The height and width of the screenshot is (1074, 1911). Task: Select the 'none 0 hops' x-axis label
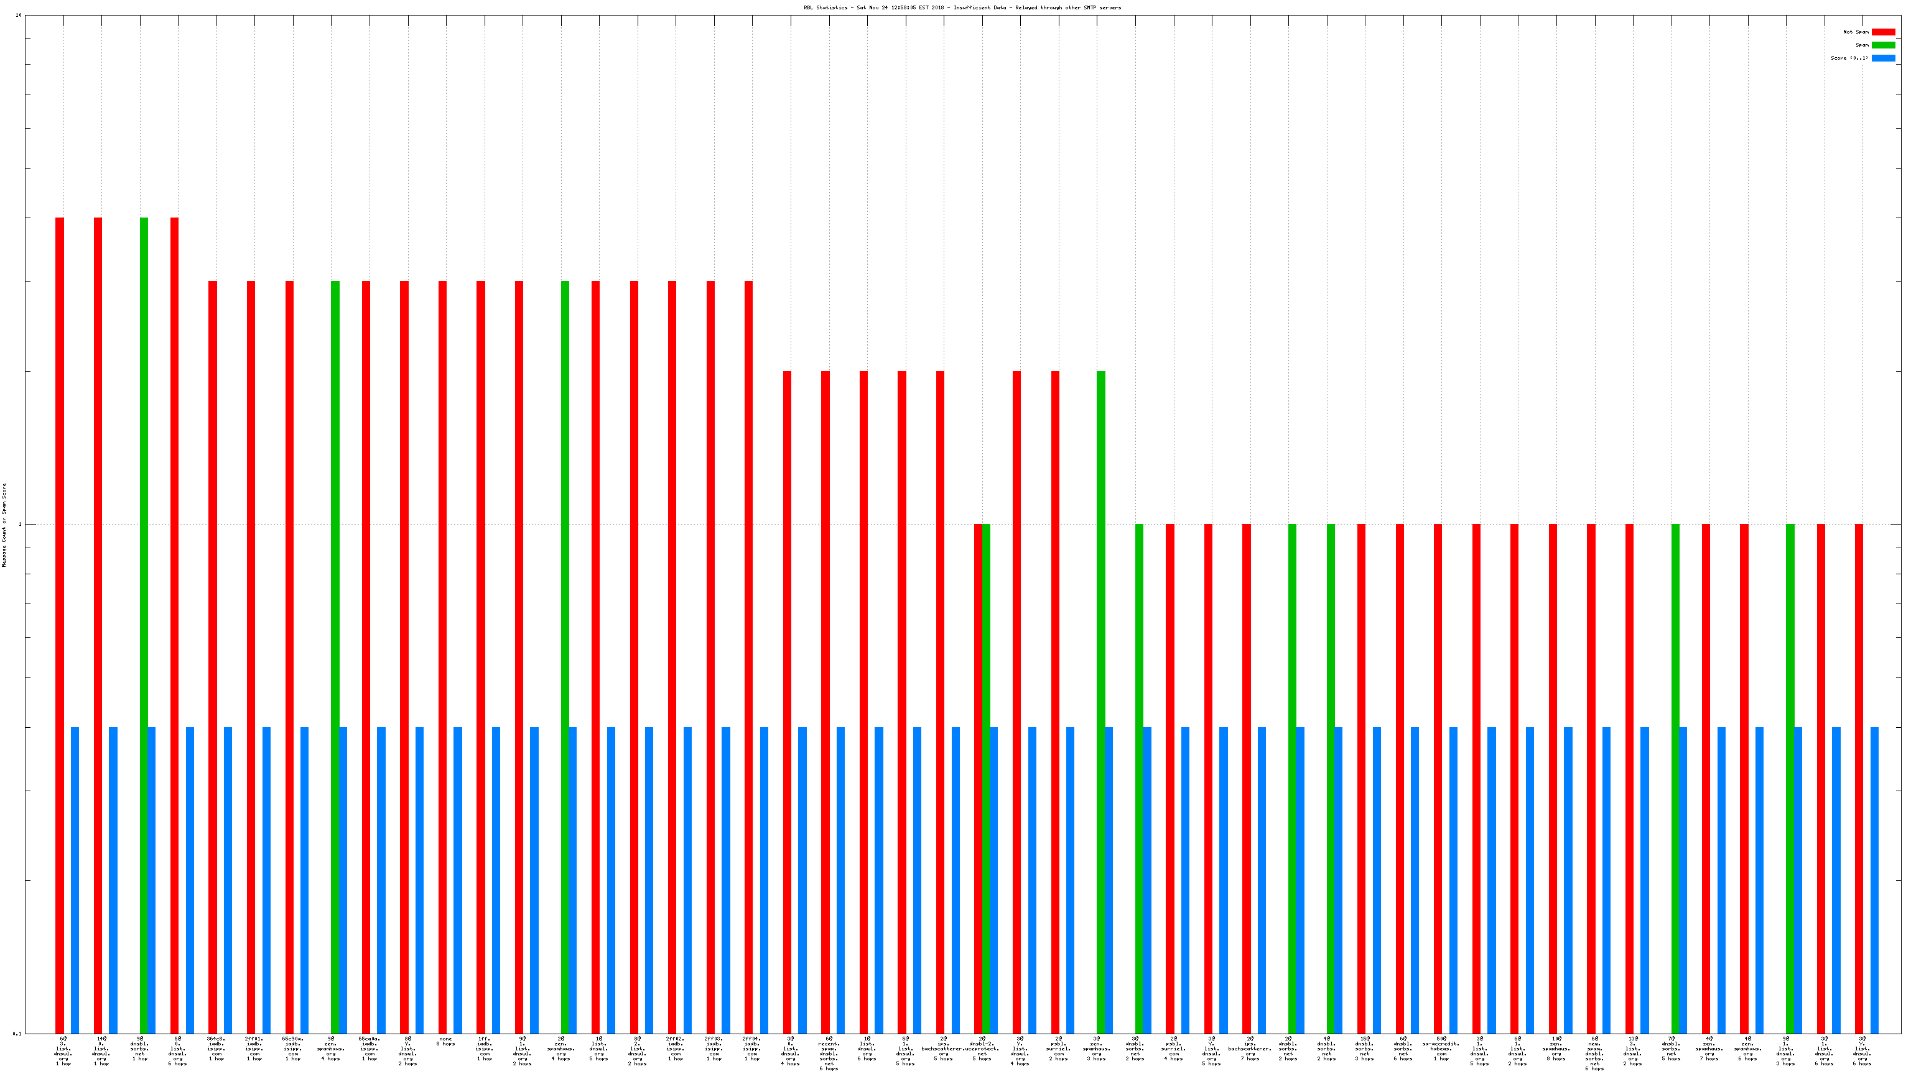446,1042
